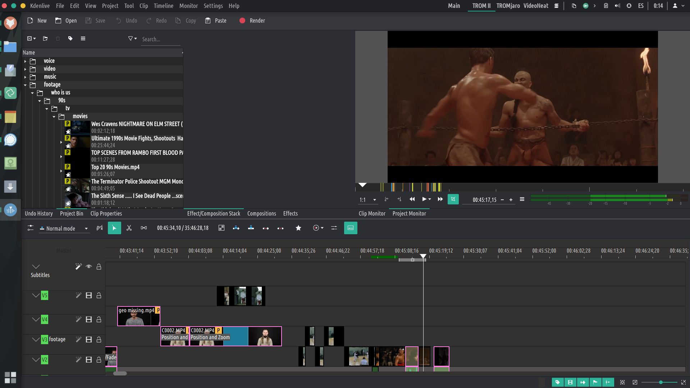Switch to the Effects tab
The height and width of the screenshot is (388, 690).
[x=291, y=213]
